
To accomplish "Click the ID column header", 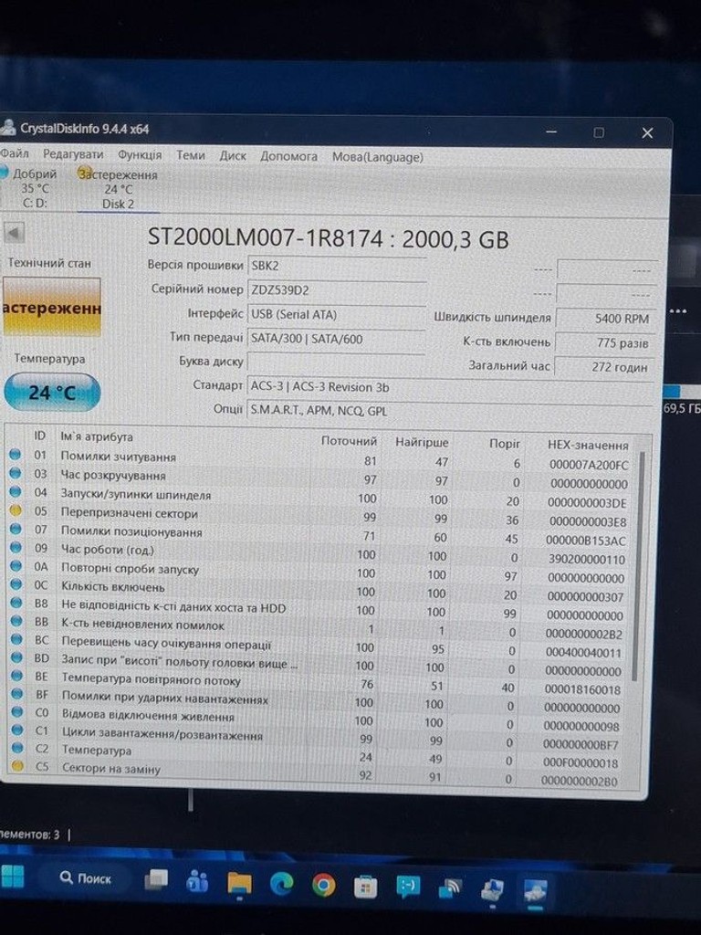I will coord(39,436).
